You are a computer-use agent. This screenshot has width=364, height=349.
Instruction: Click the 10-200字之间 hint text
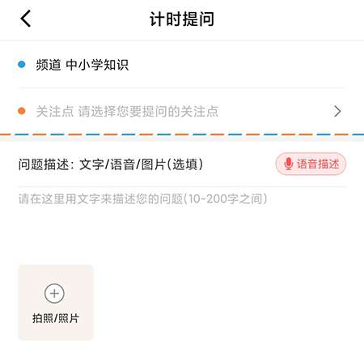tap(225, 199)
